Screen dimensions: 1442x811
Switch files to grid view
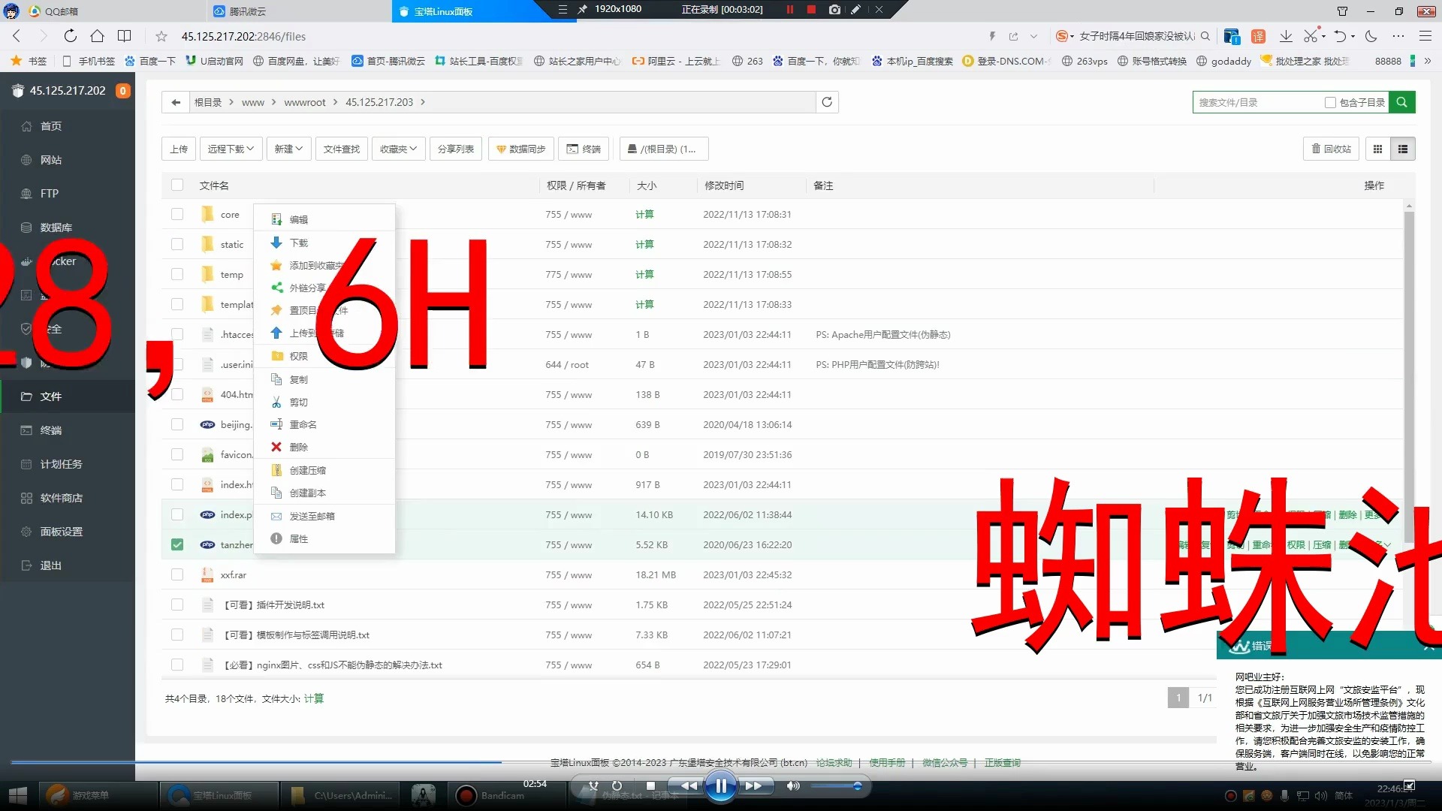point(1377,149)
